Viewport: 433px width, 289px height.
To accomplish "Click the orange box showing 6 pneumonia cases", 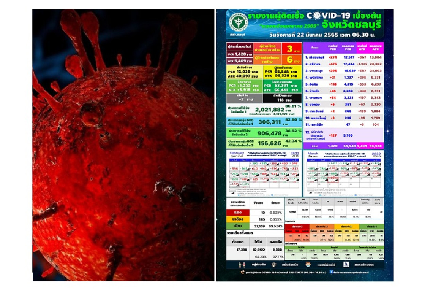I will click(x=289, y=59).
